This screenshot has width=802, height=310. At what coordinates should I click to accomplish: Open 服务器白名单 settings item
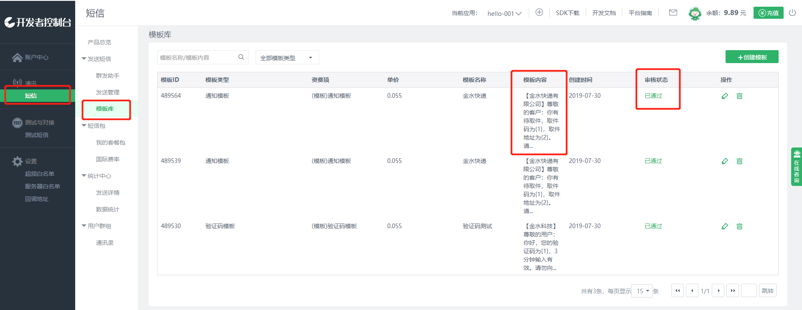(43, 186)
